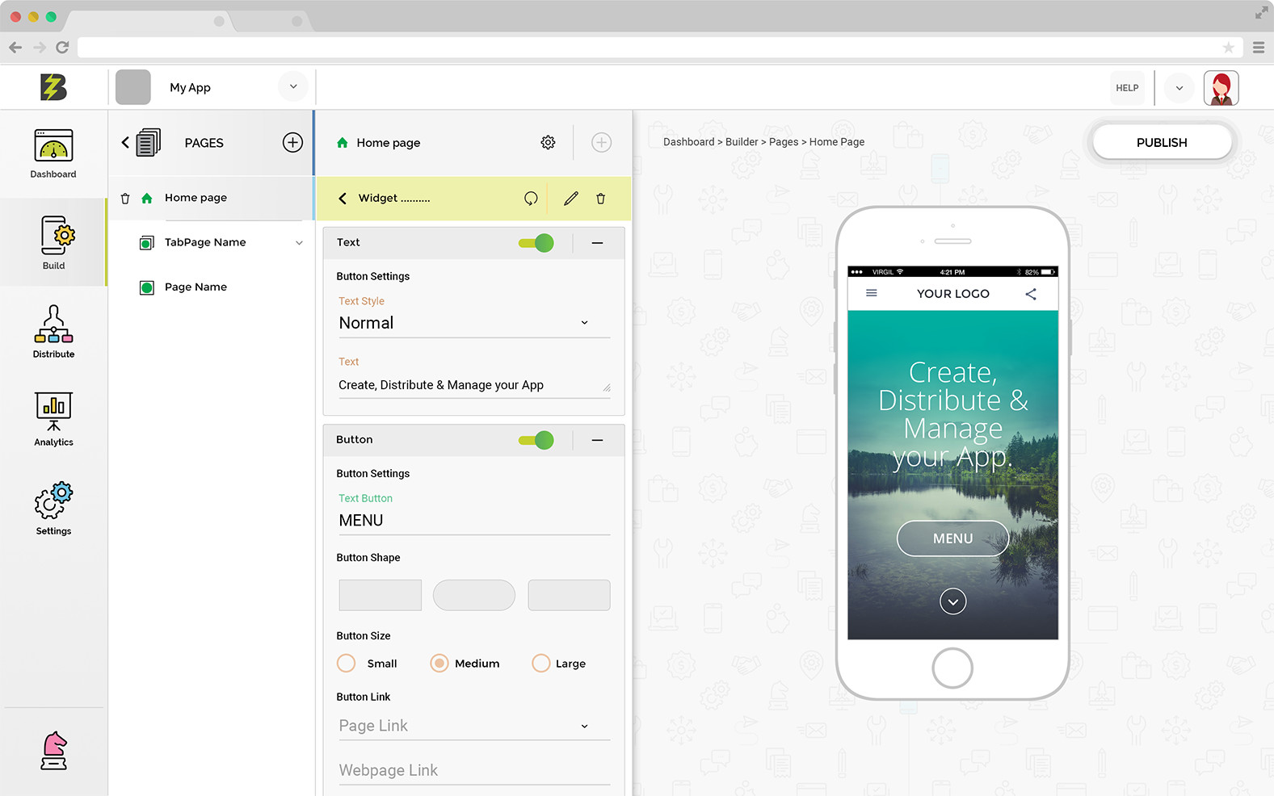Collapse the Button section

click(597, 440)
